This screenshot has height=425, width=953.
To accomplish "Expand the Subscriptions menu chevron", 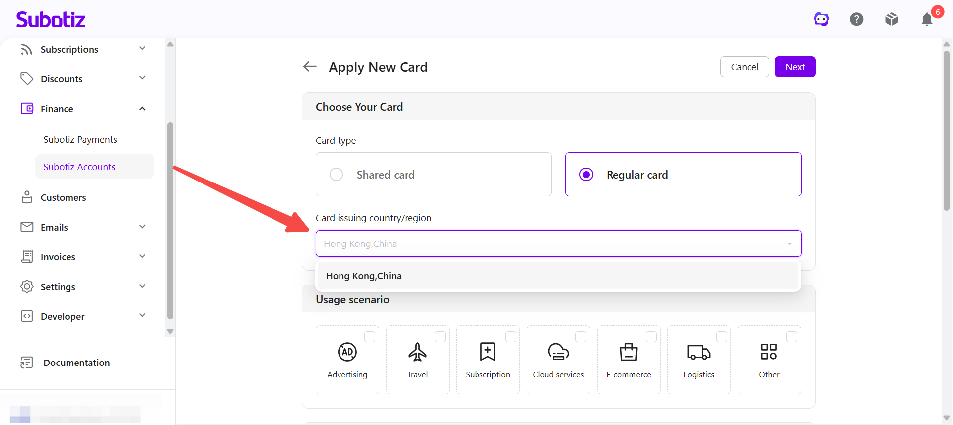I will pyautogui.click(x=142, y=48).
